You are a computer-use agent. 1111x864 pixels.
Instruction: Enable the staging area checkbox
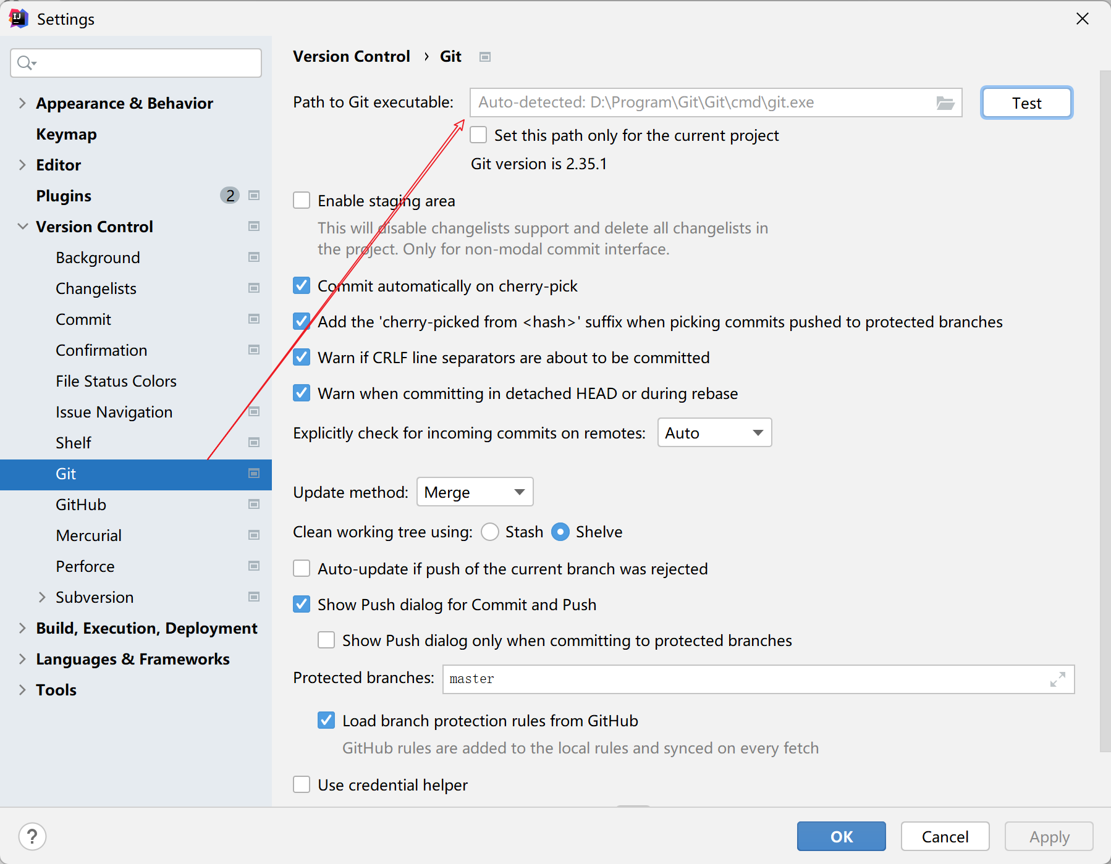[x=302, y=201]
